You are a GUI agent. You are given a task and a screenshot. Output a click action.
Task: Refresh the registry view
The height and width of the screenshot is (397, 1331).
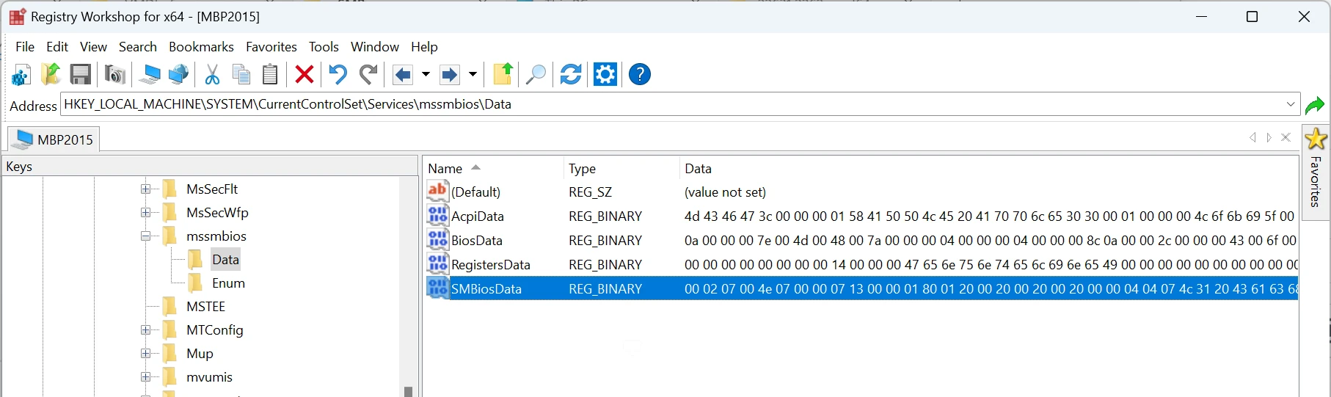571,74
